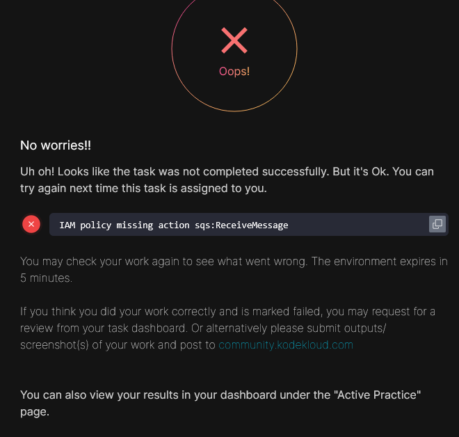Click the word "review" in the instructions
Screen dimensions: 459x437
click(x=37, y=328)
